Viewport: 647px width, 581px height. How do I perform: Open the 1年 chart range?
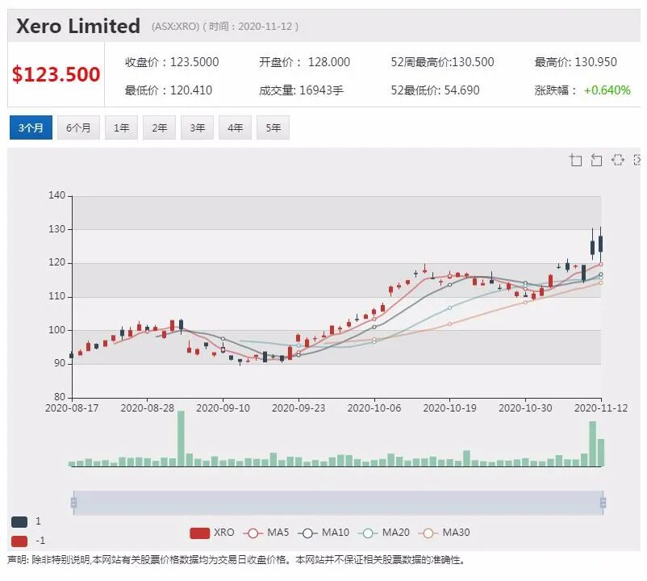pyautogui.click(x=121, y=127)
